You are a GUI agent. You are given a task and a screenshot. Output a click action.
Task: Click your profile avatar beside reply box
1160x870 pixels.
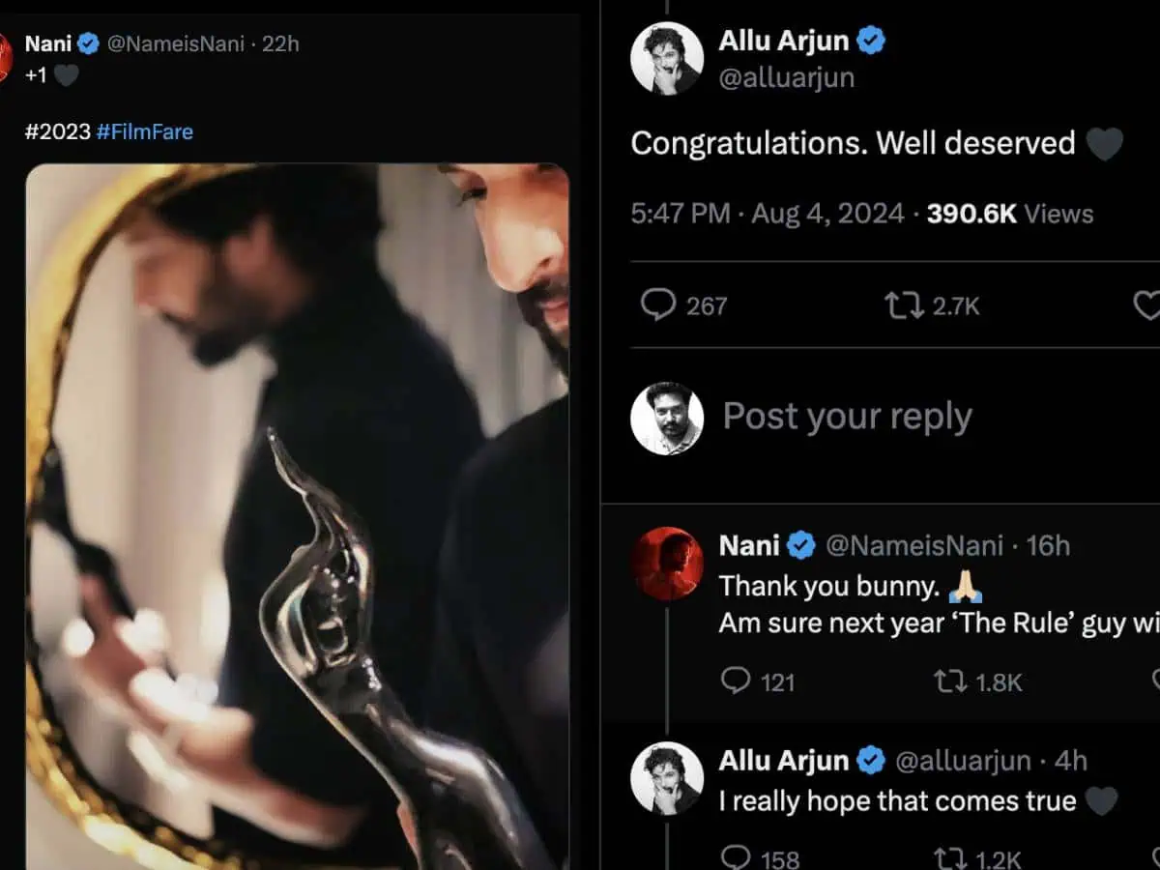coord(666,418)
